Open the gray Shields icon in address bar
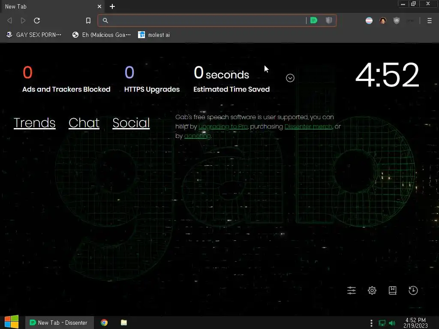The image size is (439, 329). click(x=329, y=21)
